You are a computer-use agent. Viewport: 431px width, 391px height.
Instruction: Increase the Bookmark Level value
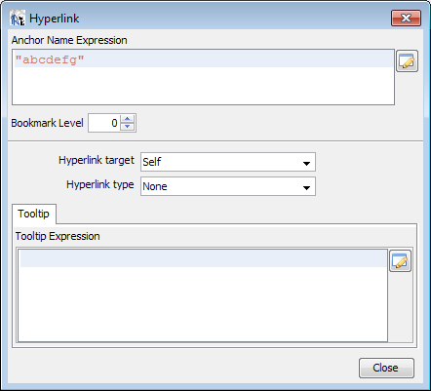[128, 119]
